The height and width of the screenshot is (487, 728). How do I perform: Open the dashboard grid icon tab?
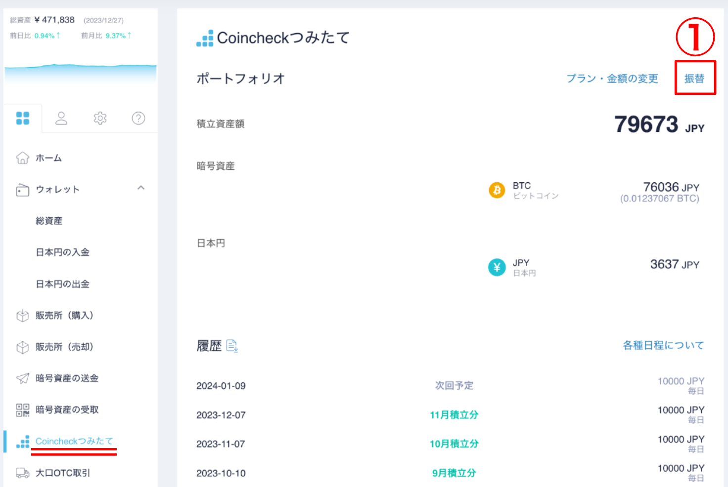click(x=23, y=118)
